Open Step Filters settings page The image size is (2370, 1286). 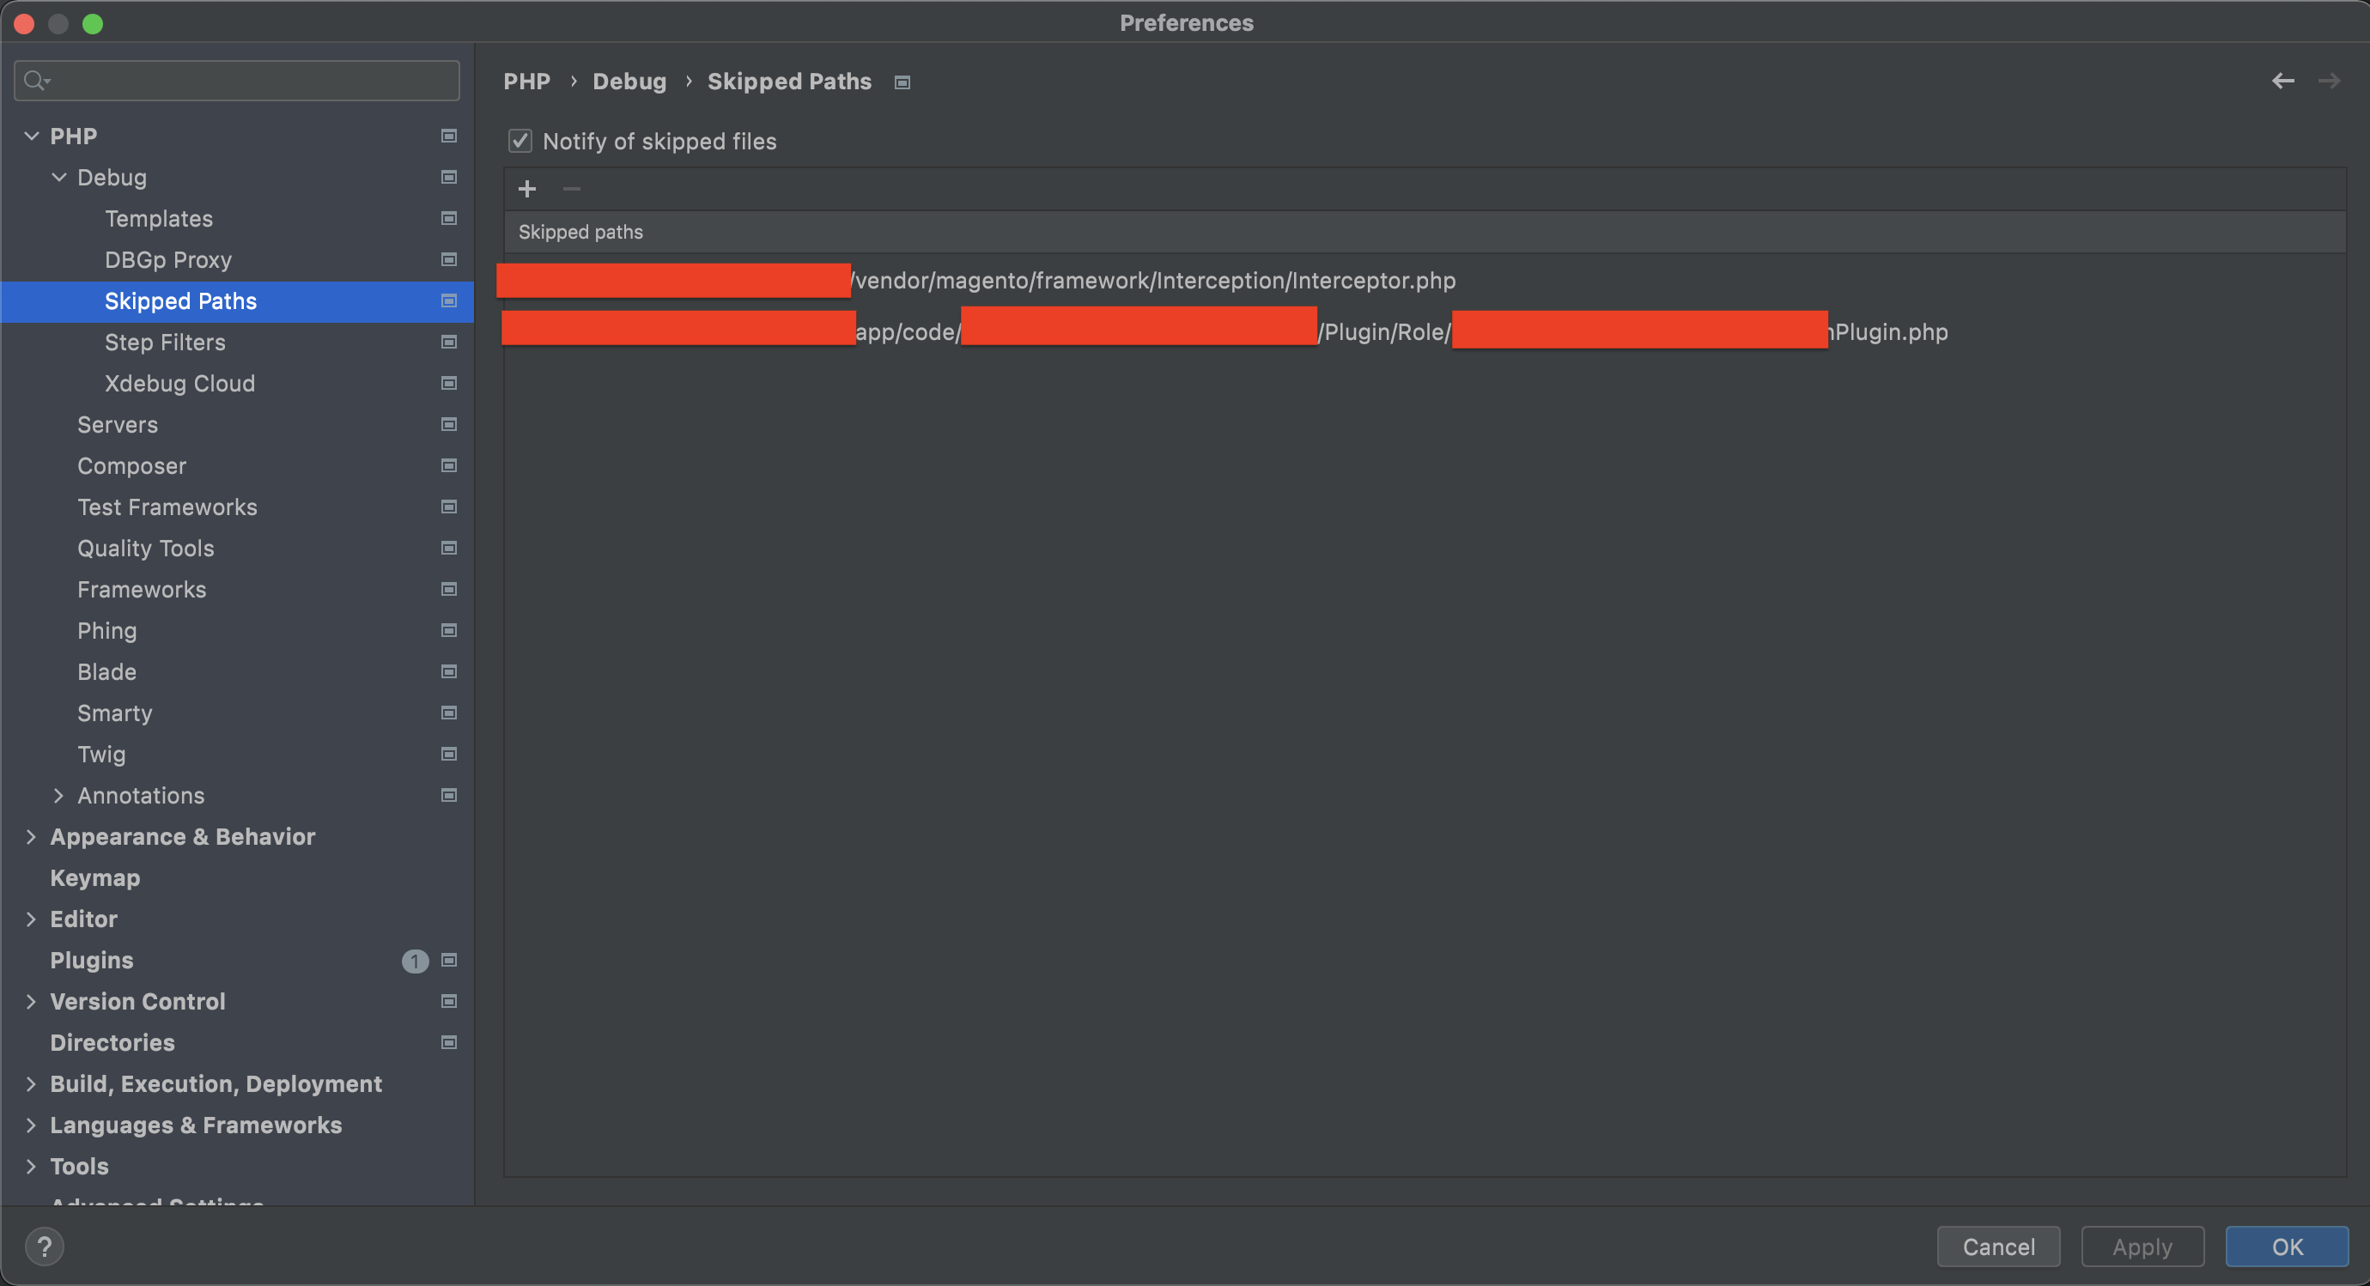tap(165, 343)
